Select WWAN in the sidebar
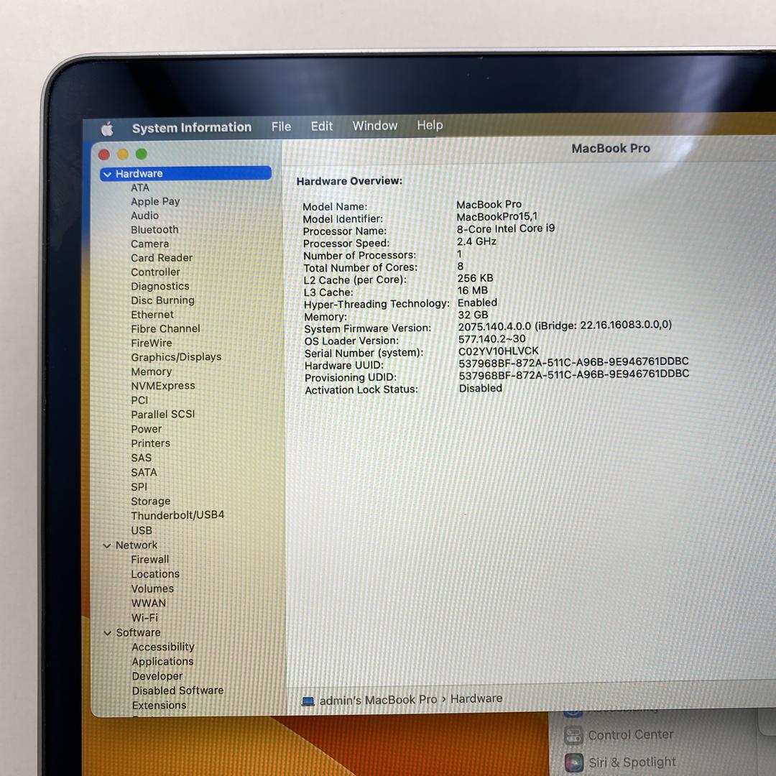The height and width of the screenshot is (776, 776). click(x=149, y=604)
